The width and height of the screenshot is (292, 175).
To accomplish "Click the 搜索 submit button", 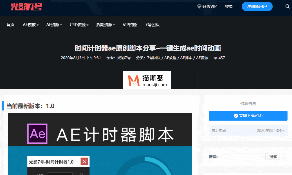I will 273,157.
